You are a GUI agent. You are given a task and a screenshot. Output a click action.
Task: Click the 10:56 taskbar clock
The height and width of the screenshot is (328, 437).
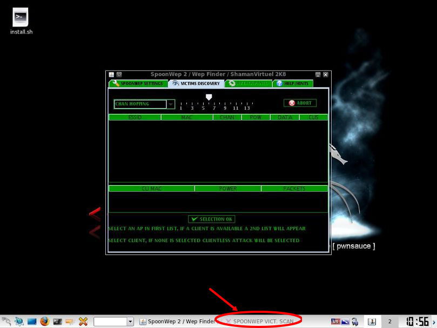[x=417, y=322]
